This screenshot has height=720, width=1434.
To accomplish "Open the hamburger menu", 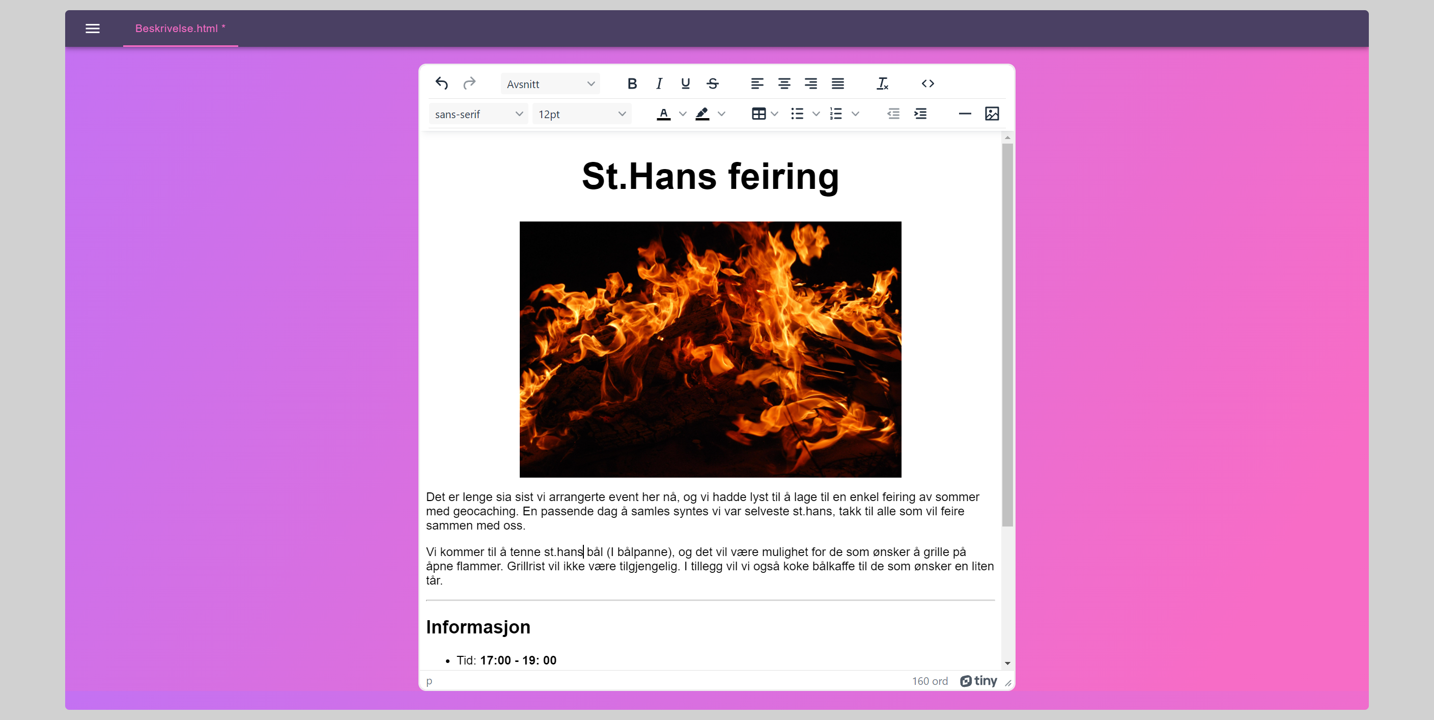I will (x=93, y=29).
